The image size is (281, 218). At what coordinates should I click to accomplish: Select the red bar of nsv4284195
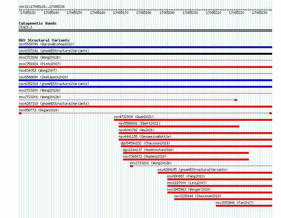pos(215,173)
